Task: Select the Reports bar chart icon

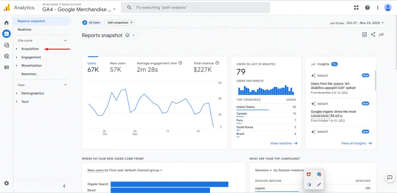Action: 7,34
